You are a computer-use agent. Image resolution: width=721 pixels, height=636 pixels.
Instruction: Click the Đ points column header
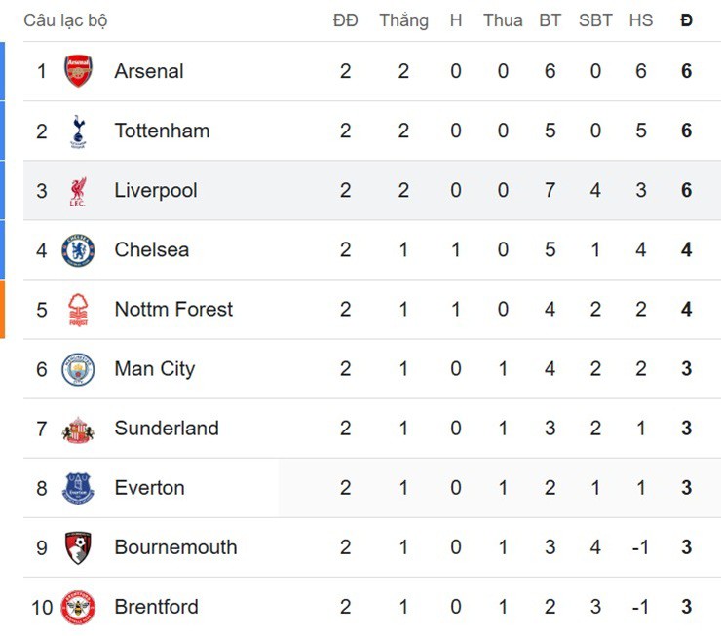[x=686, y=20]
